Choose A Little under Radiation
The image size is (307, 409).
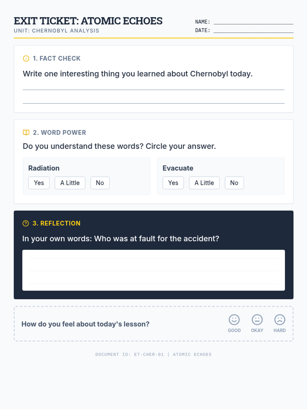pyautogui.click(x=70, y=183)
